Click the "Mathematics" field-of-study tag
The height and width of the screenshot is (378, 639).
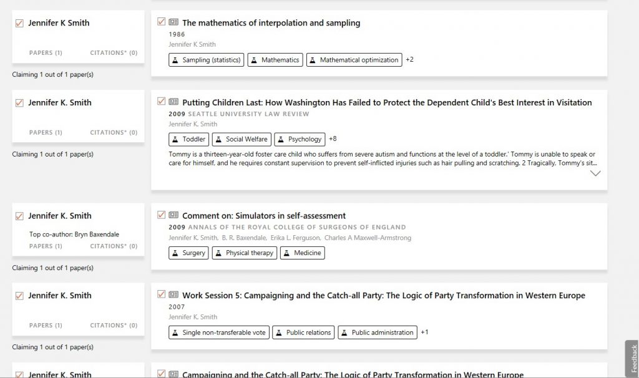point(275,60)
